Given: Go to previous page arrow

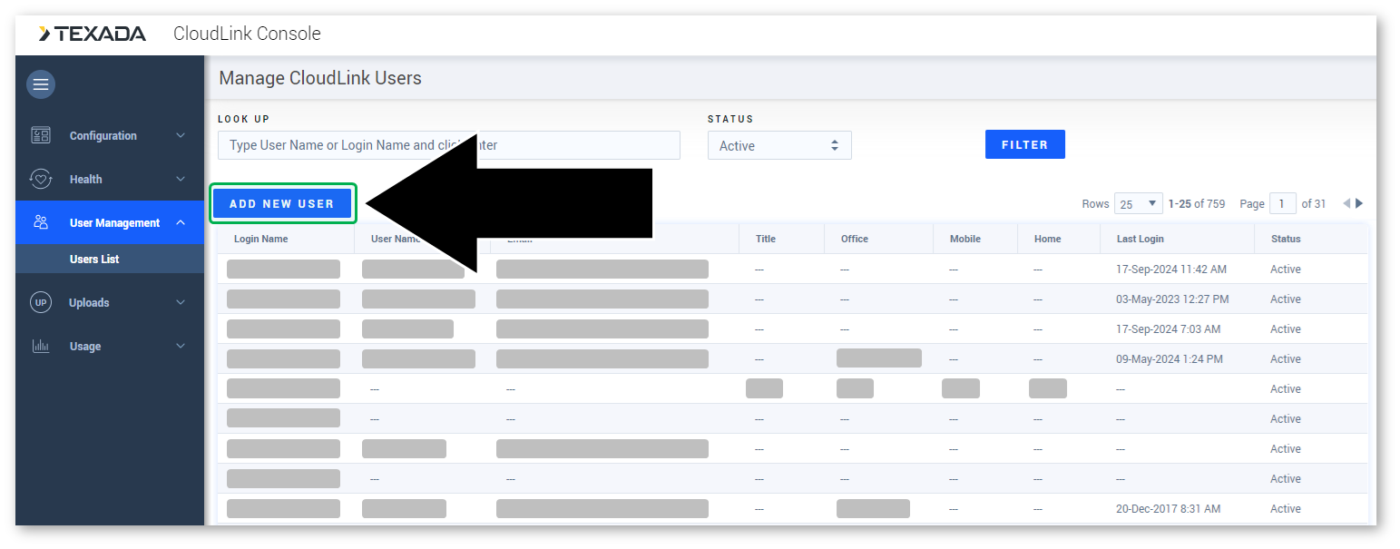Looking at the screenshot, I should click(x=1346, y=203).
